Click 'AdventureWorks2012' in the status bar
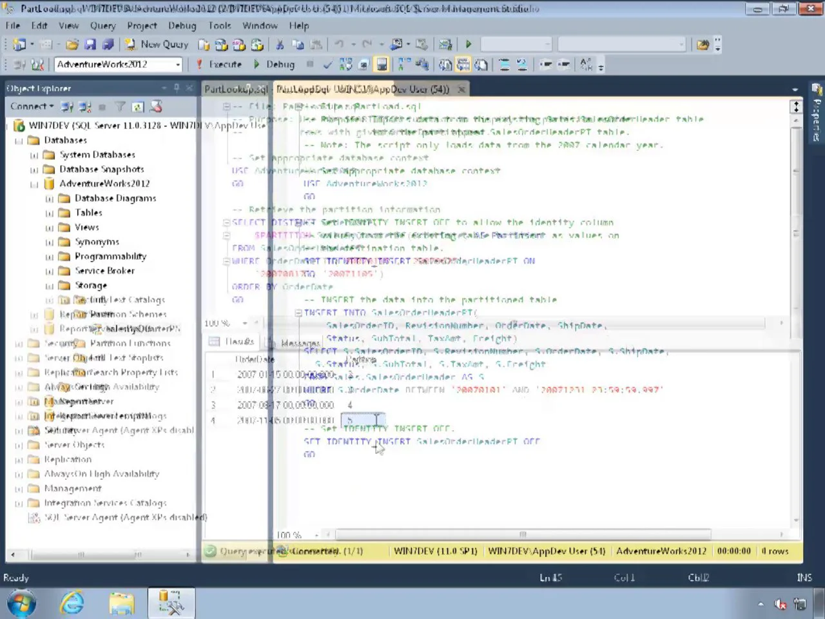Image resolution: width=825 pixels, height=619 pixels. pos(661,551)
